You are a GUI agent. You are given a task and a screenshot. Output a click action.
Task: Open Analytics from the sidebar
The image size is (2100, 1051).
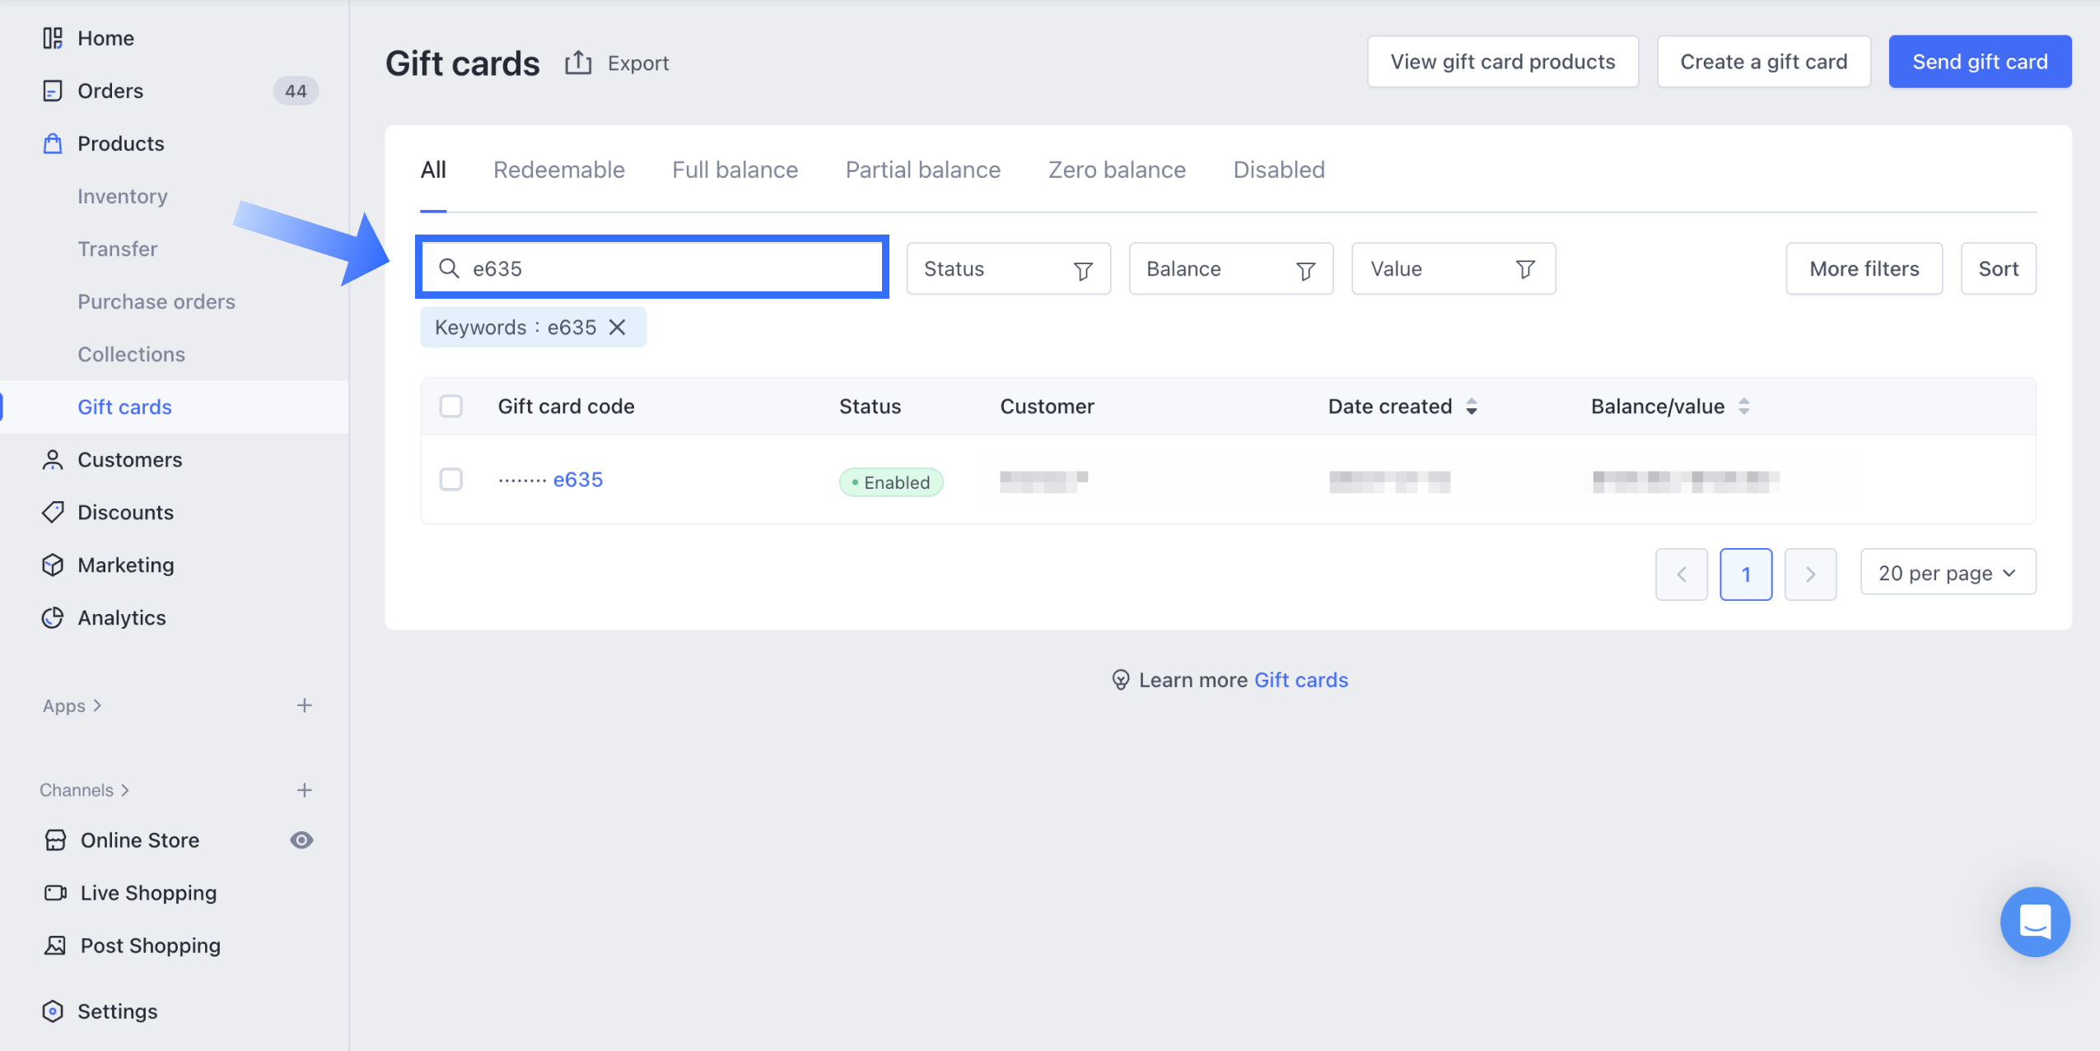click(x=121, y=617)
